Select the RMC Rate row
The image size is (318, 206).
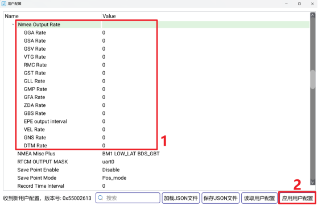point(156,65)
